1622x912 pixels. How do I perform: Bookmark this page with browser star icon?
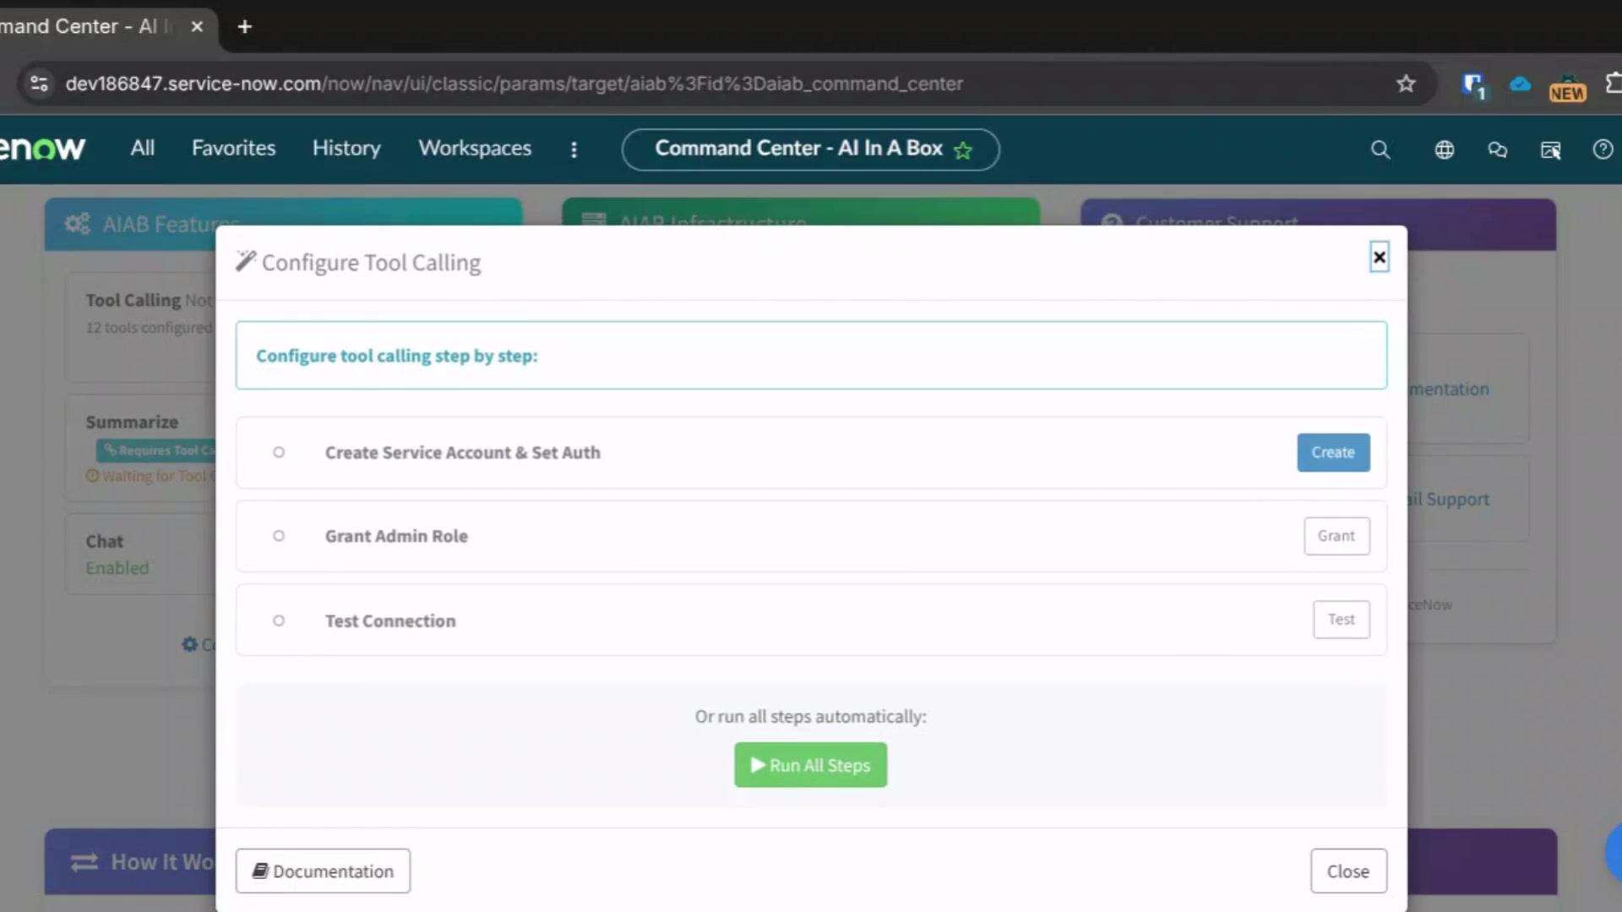1406,84
